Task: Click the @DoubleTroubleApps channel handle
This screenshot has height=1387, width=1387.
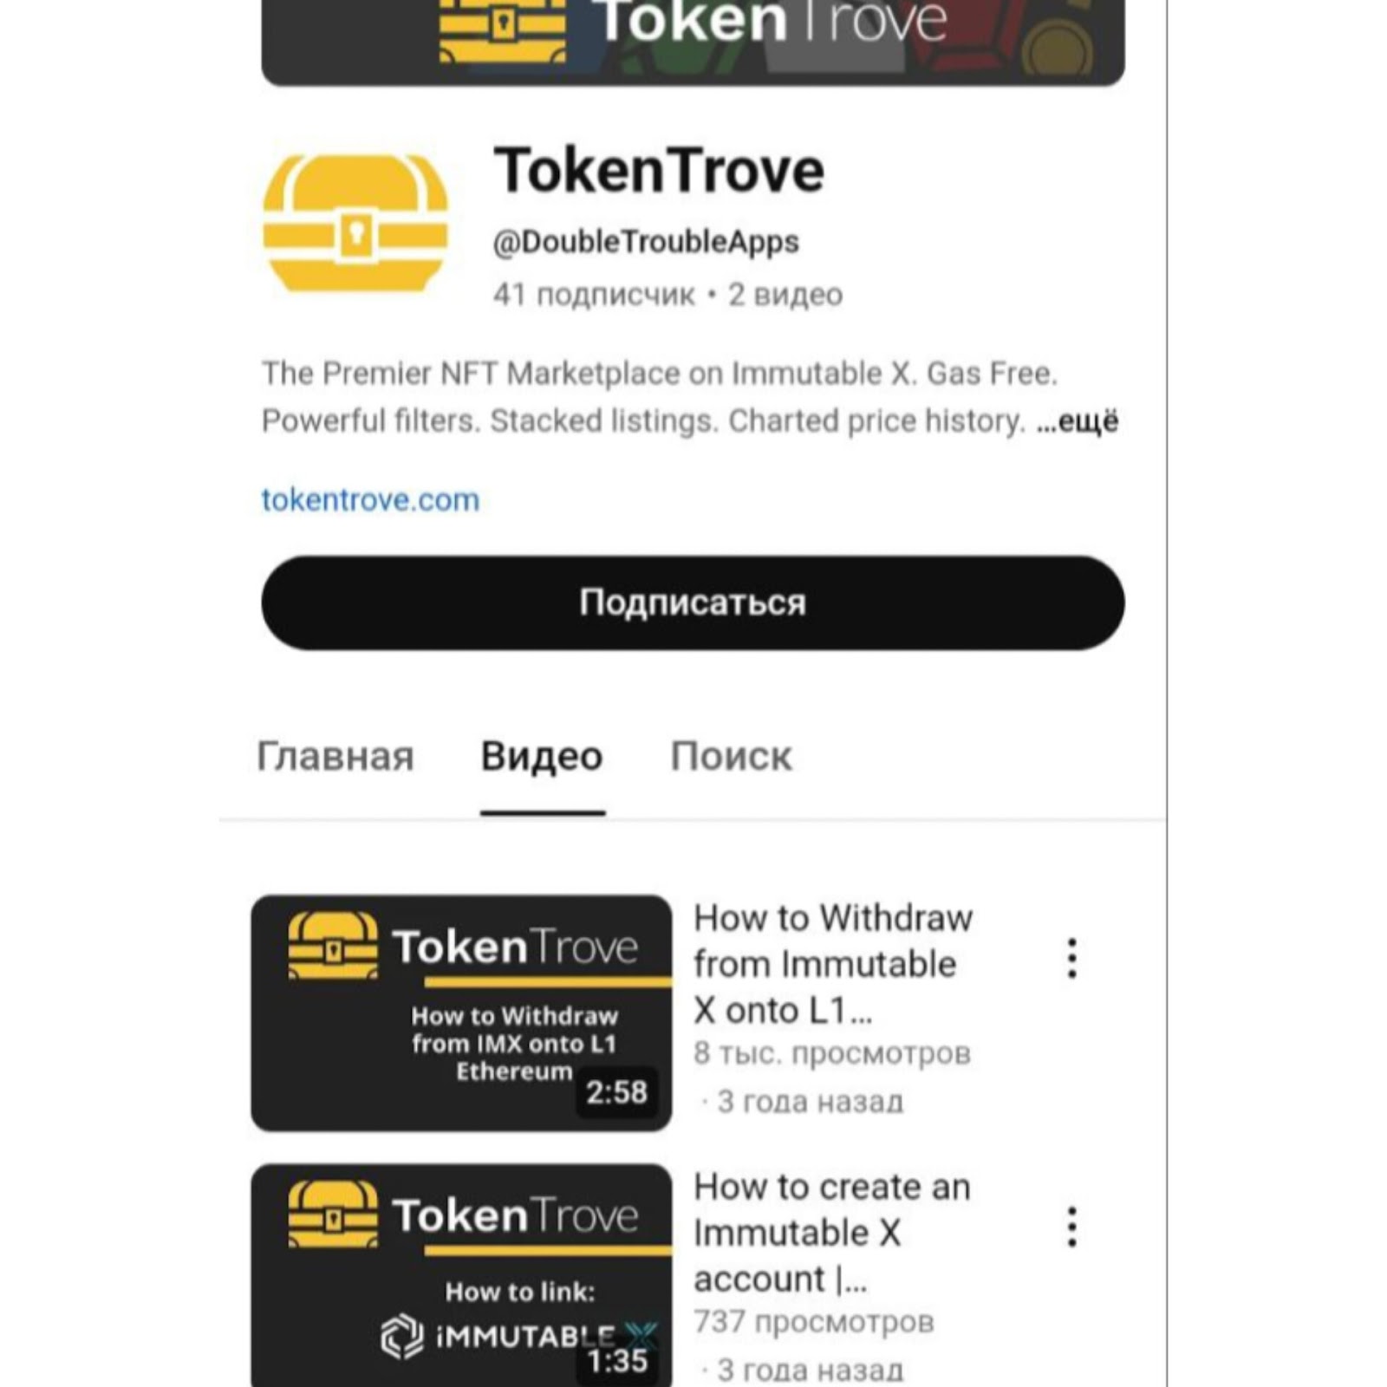Action: click(x=646, y=242)
